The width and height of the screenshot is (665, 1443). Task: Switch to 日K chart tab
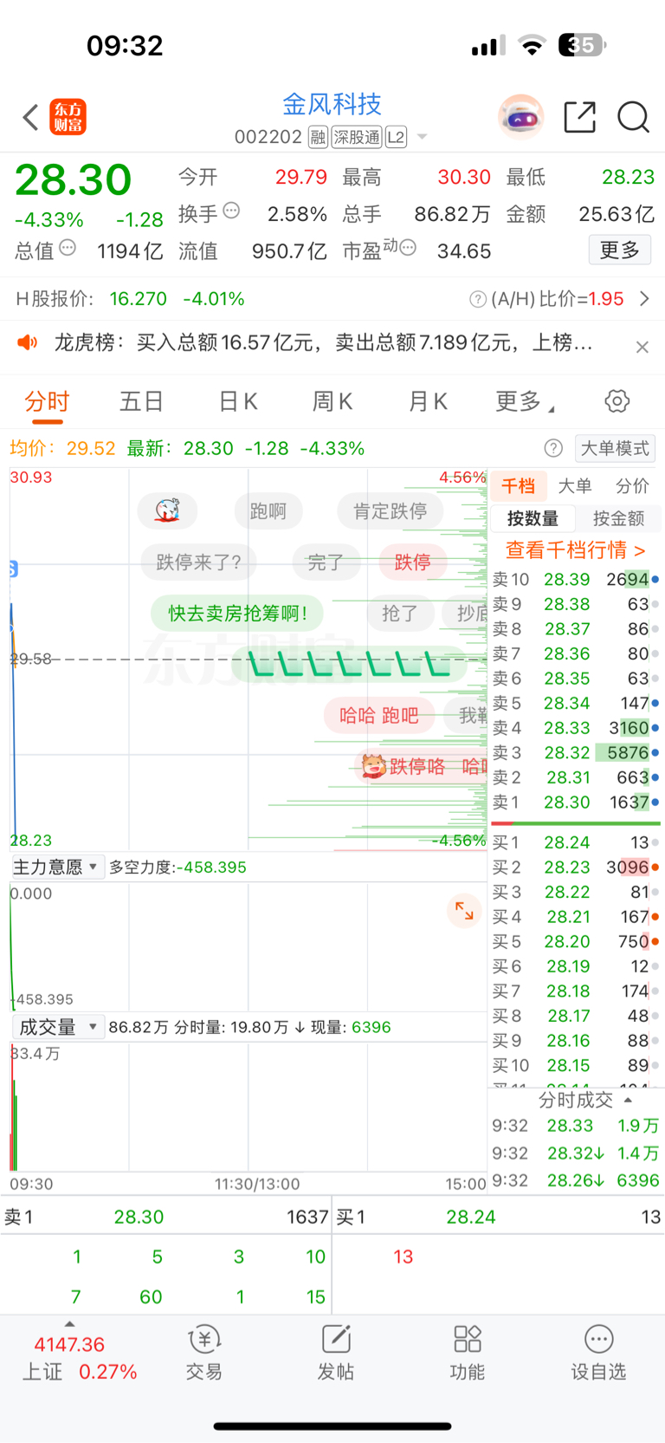(x=238, y=402)
